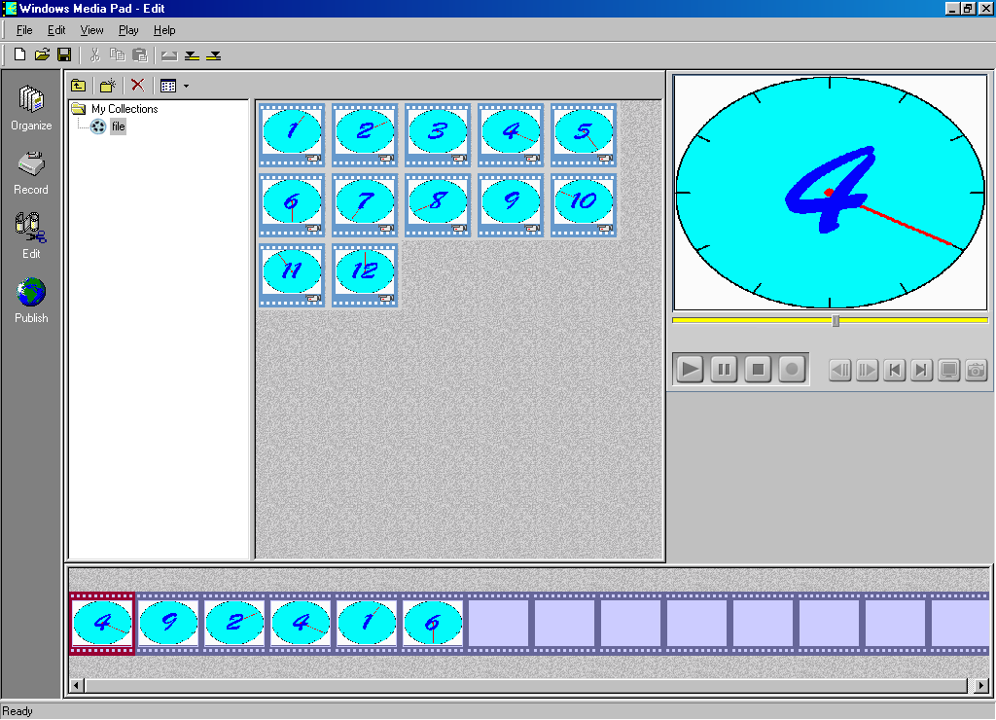Open the Organize sidebar section
Image resolution: width=996 pixels, height=720 pixels.
[31, 108]
